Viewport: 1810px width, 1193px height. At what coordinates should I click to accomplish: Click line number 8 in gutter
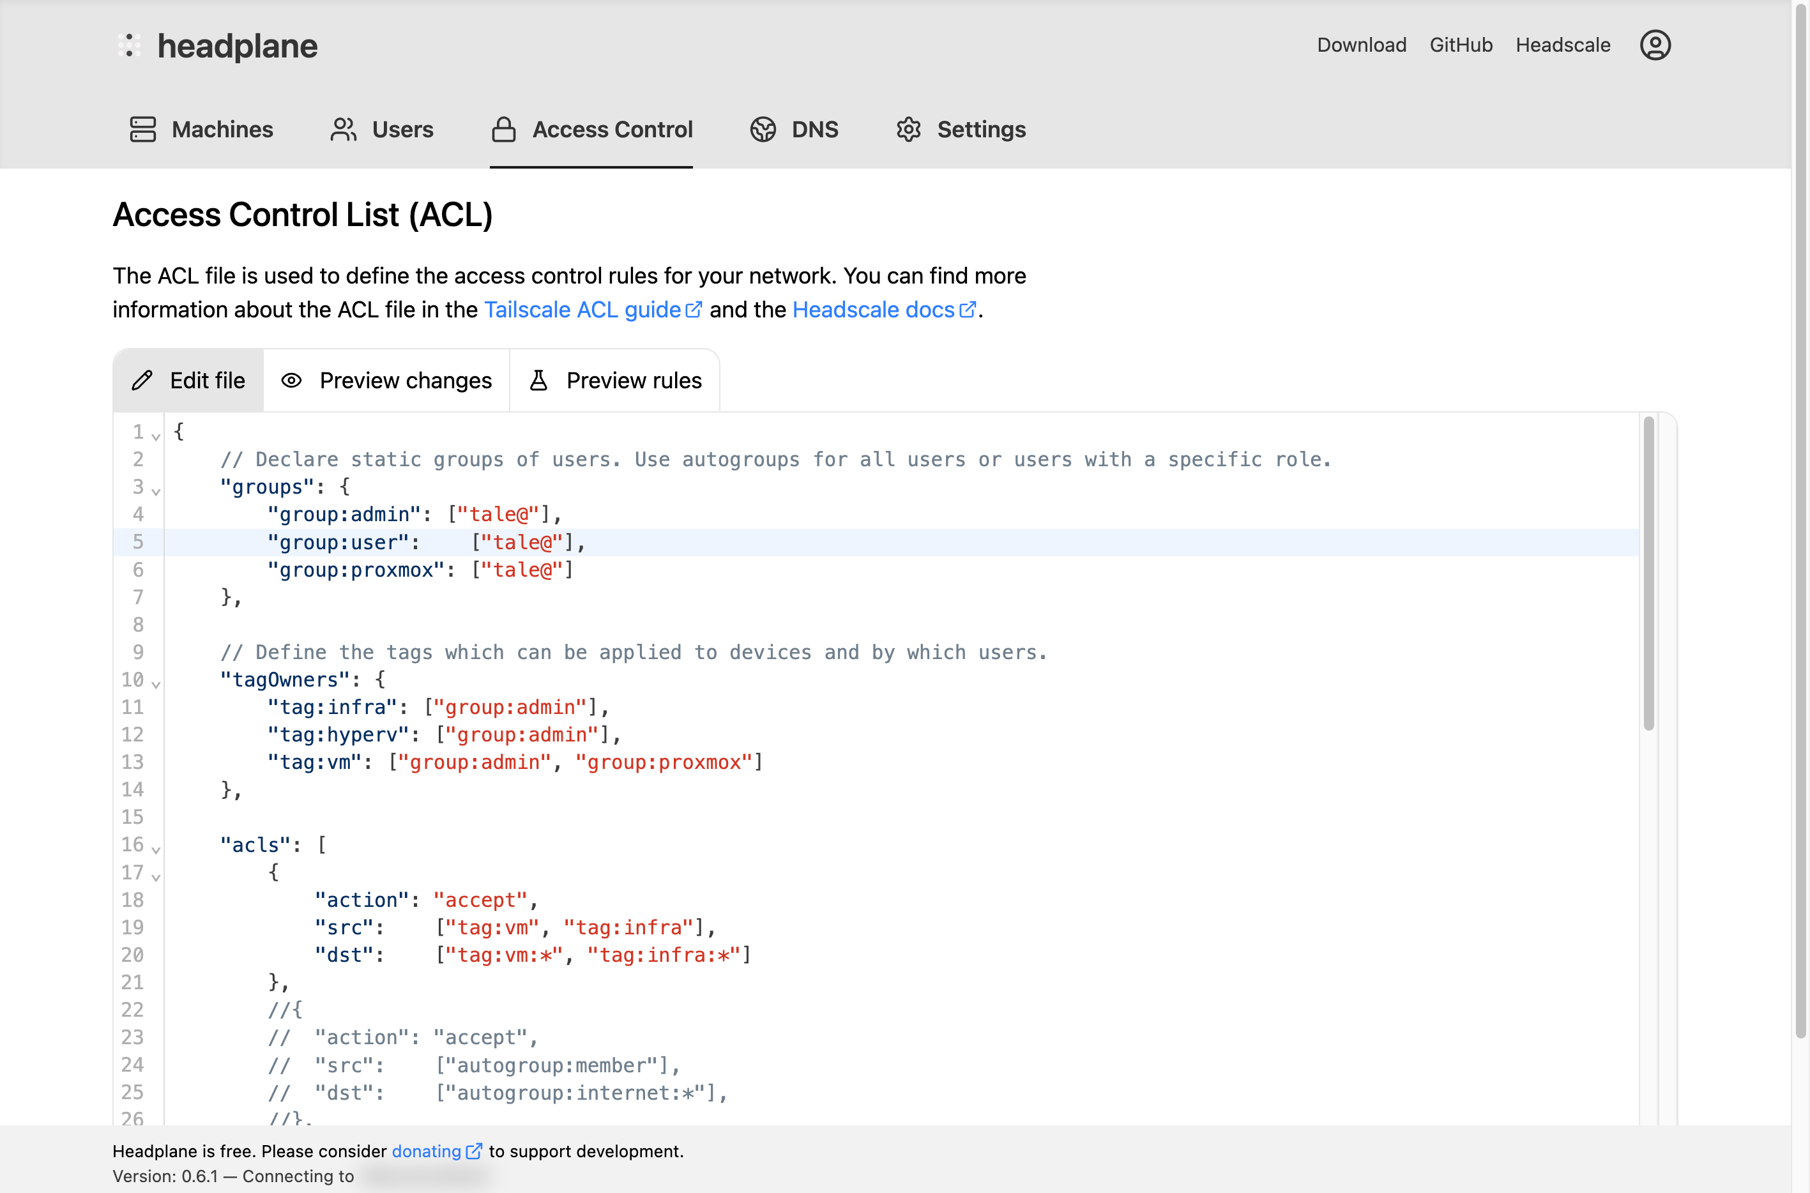(x=138, y=625)
